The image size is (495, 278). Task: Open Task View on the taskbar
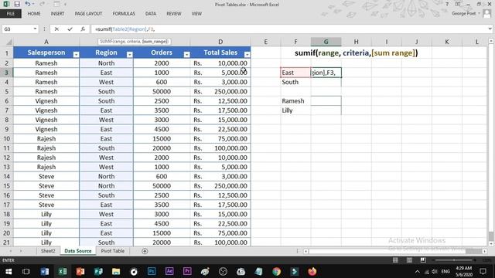point(26,271)
